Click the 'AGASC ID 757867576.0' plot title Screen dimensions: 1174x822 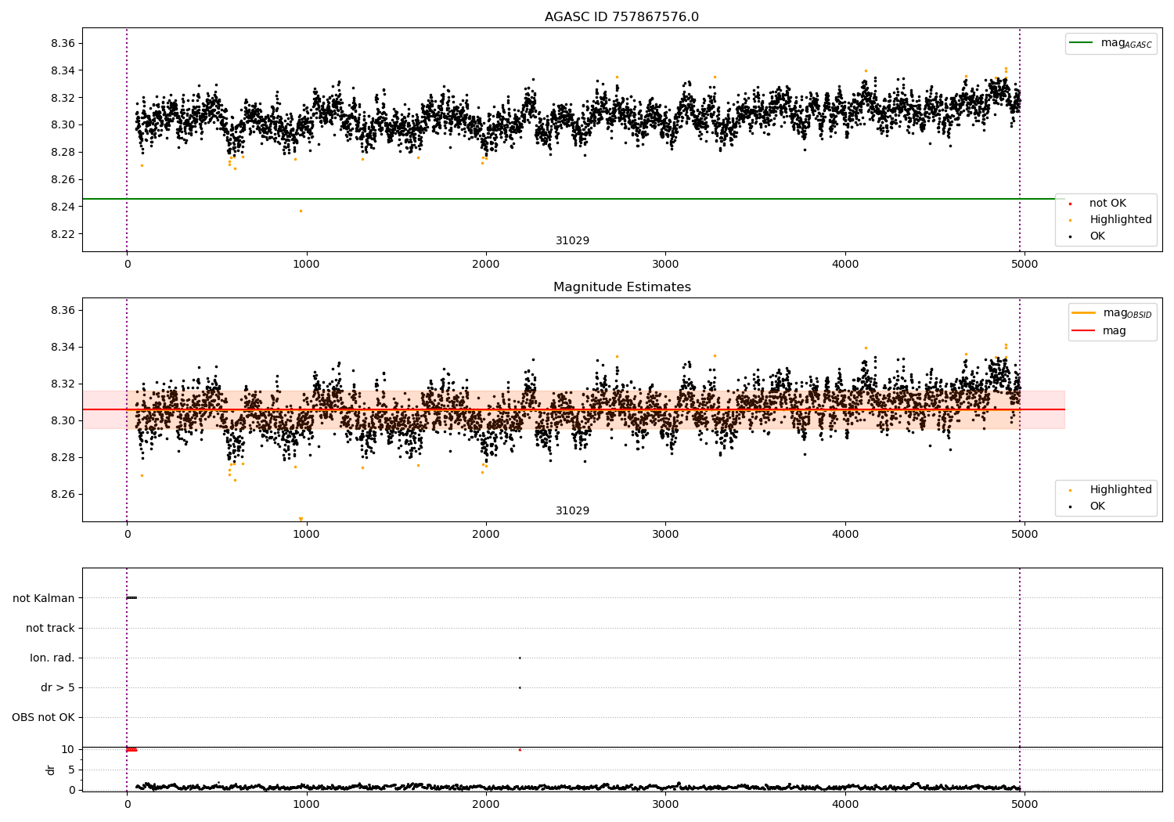pyautogui.click(x=621, y=17)
